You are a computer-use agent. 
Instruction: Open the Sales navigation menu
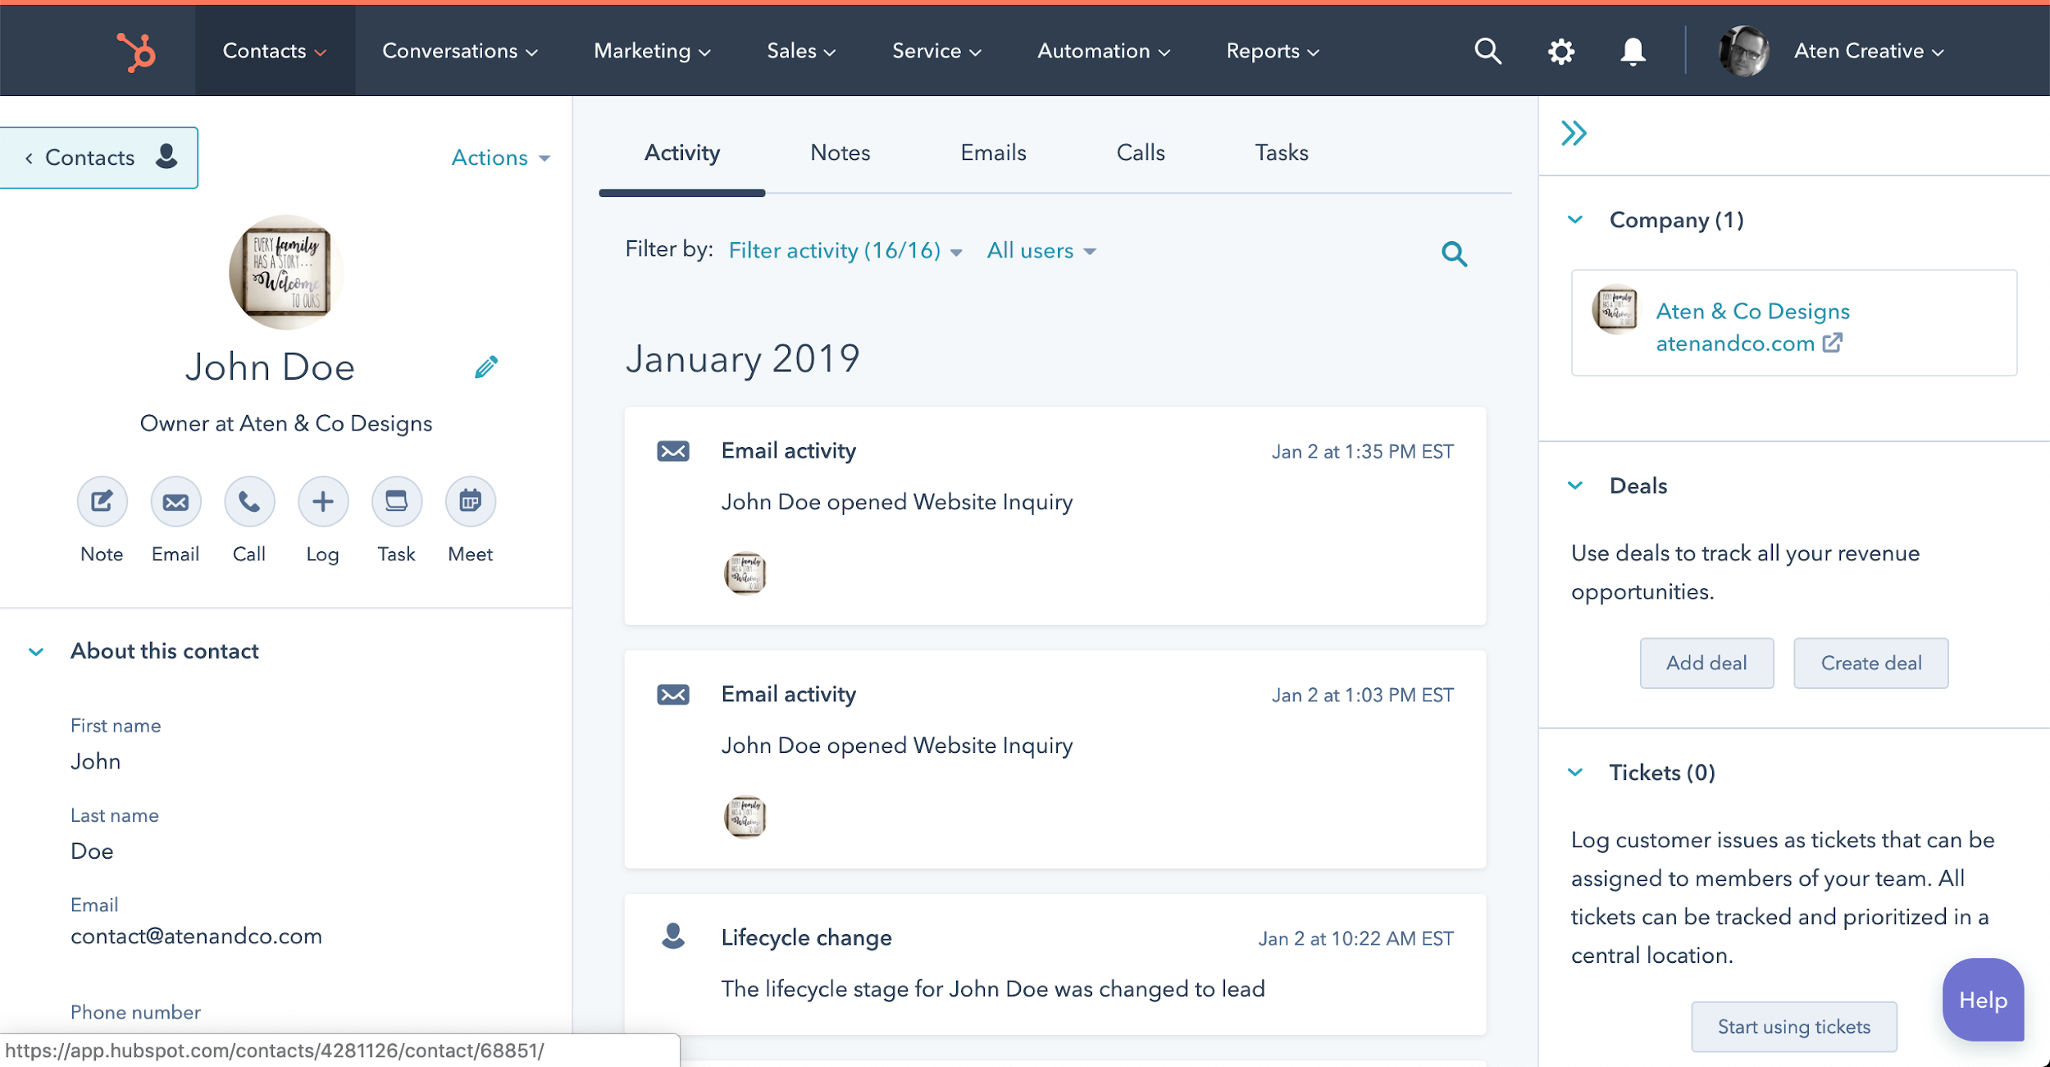801,51
